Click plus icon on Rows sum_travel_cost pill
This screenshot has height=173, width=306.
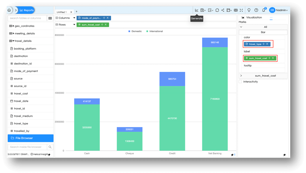[x=102, y=25]
